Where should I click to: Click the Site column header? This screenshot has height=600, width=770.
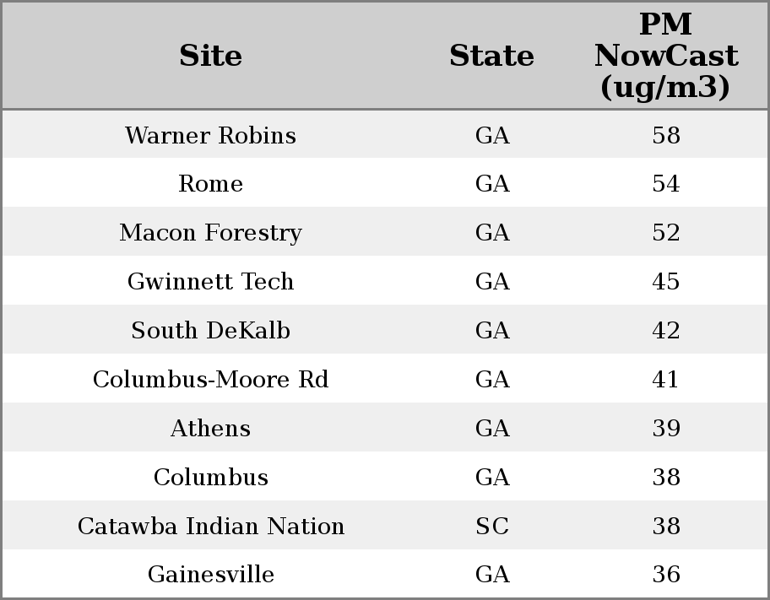click(210, 57)
